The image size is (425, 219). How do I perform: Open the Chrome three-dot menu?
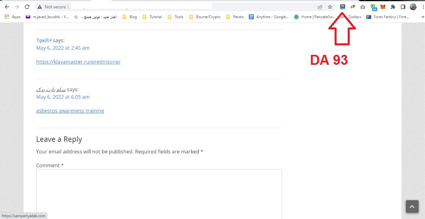pyautogui.click(x=423, y=7)
